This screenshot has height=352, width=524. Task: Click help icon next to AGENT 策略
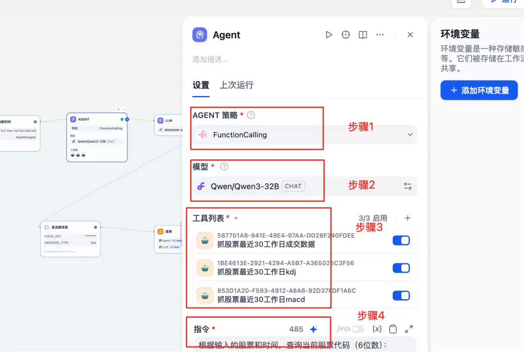[x=251, y=115]
